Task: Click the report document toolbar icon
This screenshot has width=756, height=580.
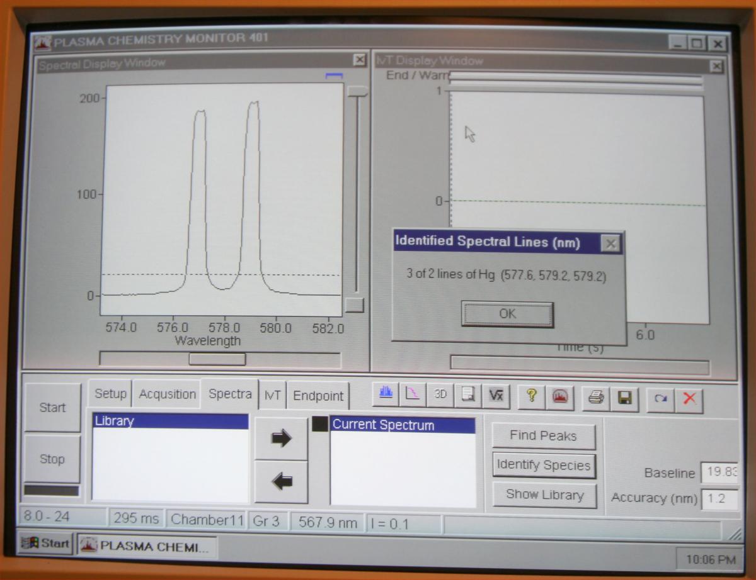Action: coord(468,394)
